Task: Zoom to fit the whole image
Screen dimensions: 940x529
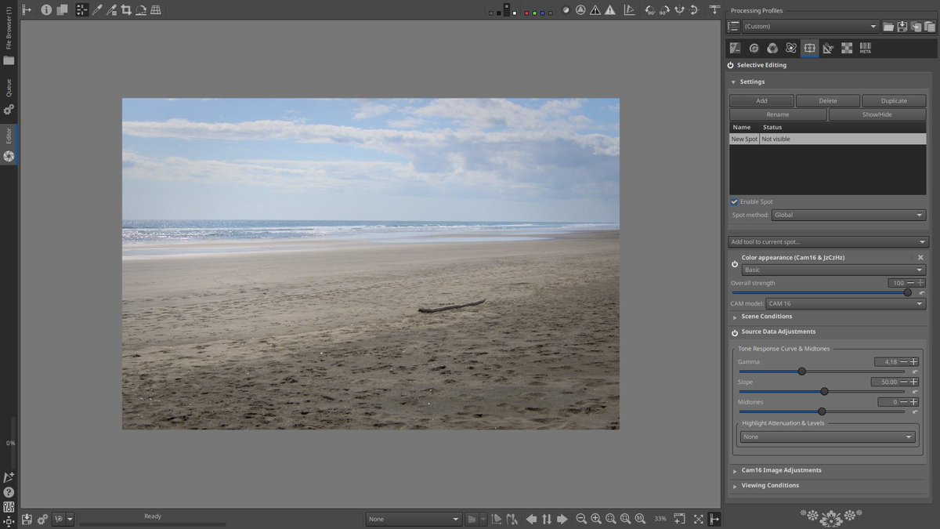Action: coord(611,519)
